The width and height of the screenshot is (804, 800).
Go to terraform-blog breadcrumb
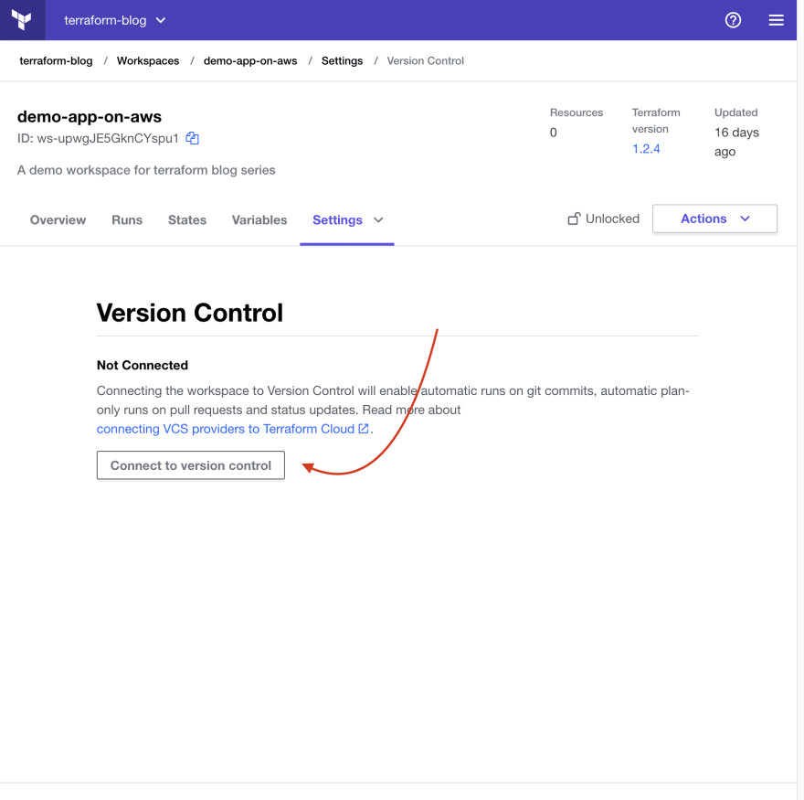[57, 60]
